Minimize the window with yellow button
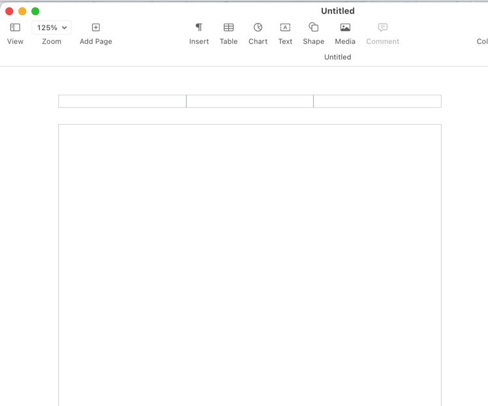 pos(22,11)
